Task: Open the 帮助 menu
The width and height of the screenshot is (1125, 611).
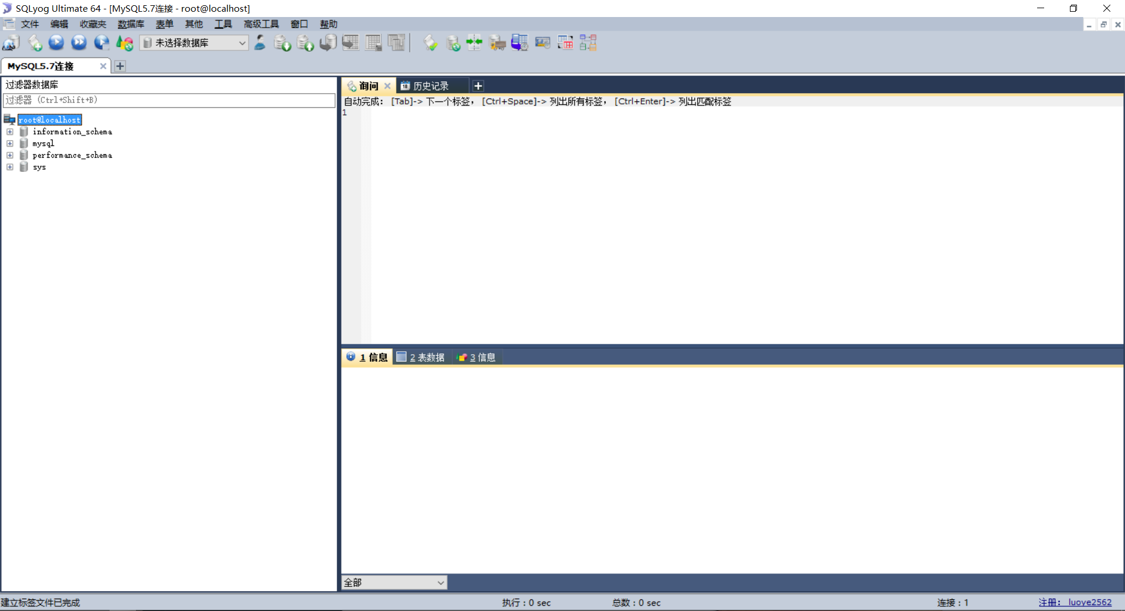Action: pos(329,24)
